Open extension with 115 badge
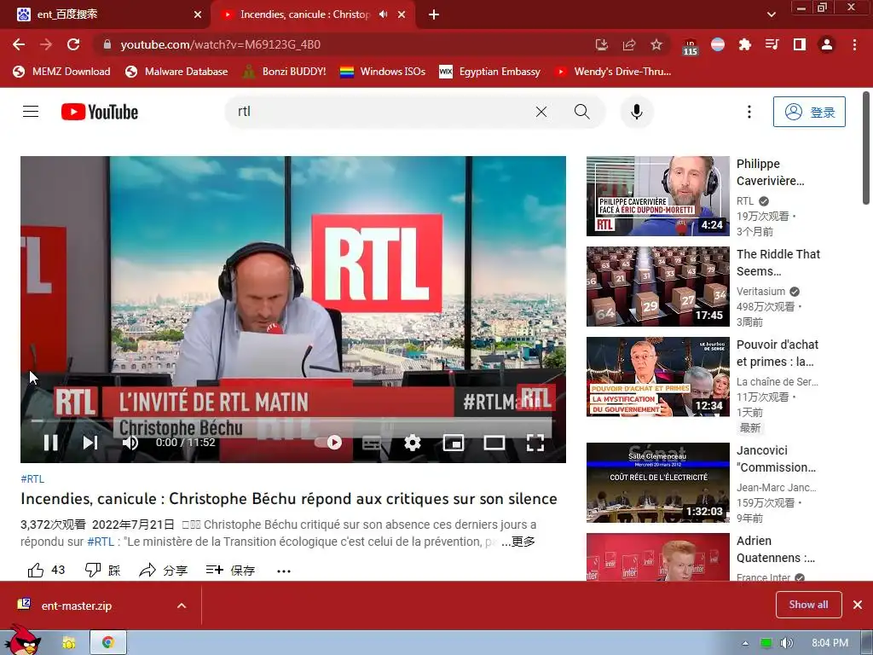The height and width of the screenshot is (655, 873). [x=690, y=46]
